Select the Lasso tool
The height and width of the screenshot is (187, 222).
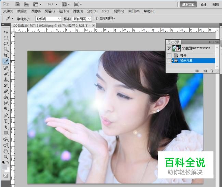click(x=6, y=43)
